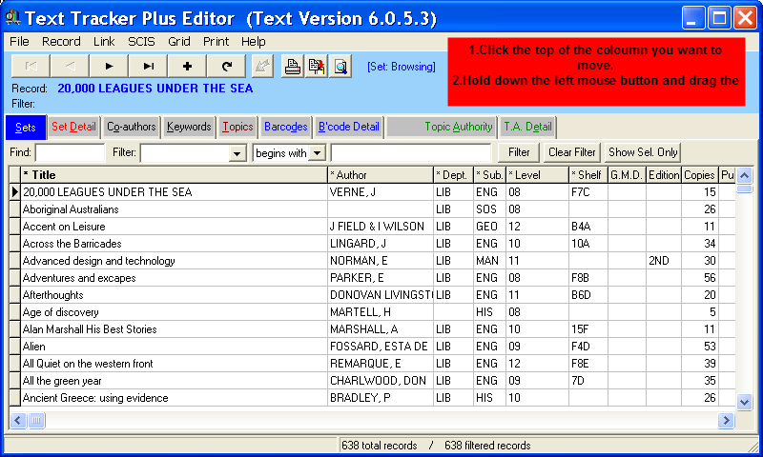Click the refresh/undo curved arrow button

click(226, 66)
